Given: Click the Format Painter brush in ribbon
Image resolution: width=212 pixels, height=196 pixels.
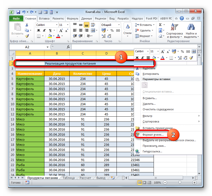Looking at the screenshot, I should 27,36.
